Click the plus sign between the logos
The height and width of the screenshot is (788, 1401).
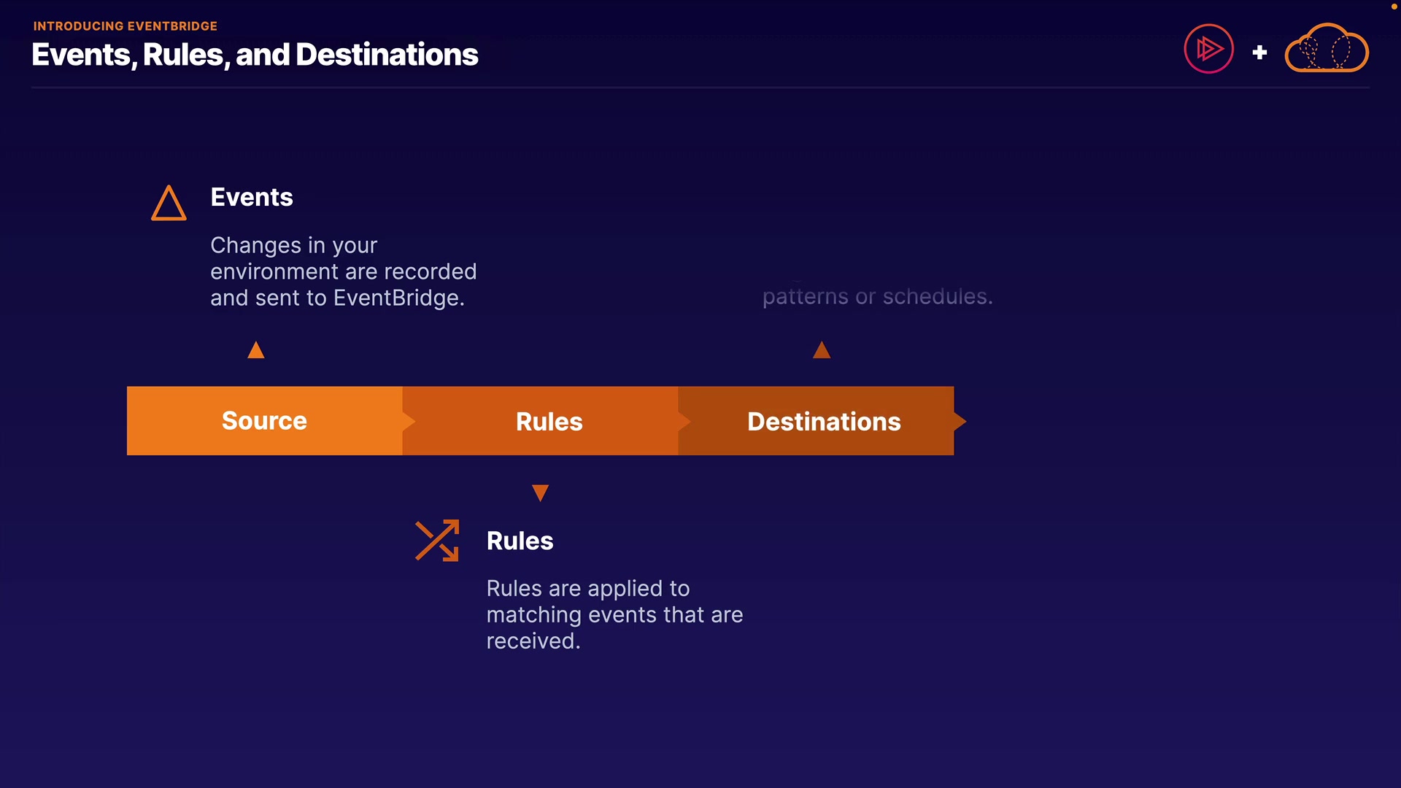click(x=1259, y=53)
